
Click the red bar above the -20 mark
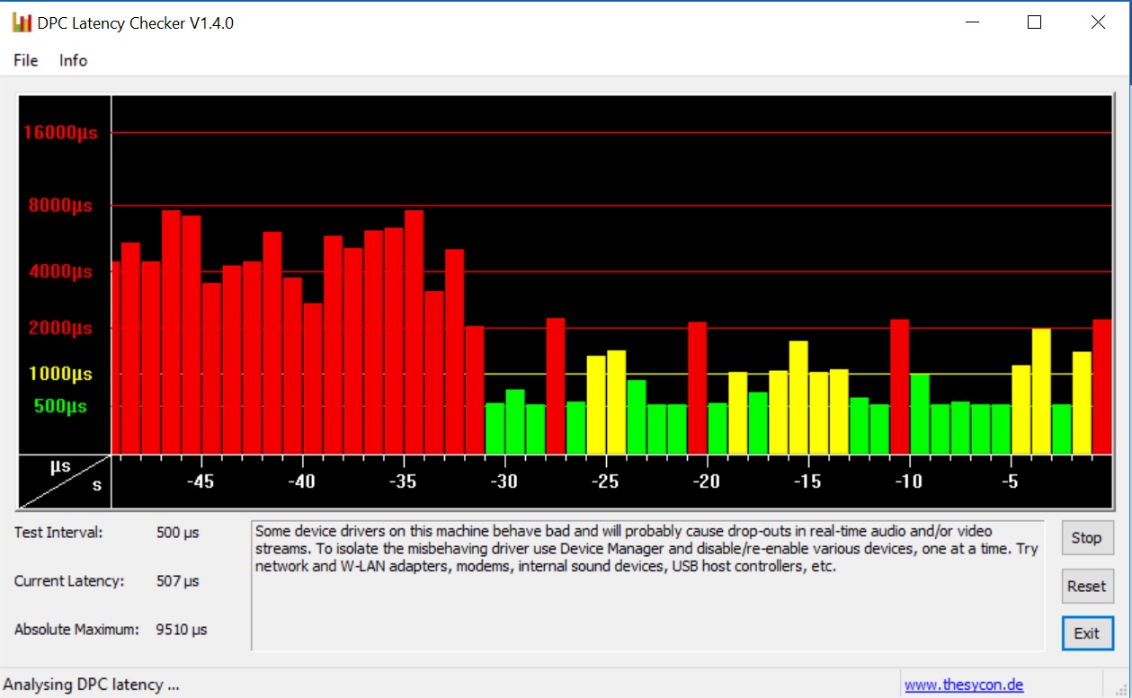click(x=697, y=388)
